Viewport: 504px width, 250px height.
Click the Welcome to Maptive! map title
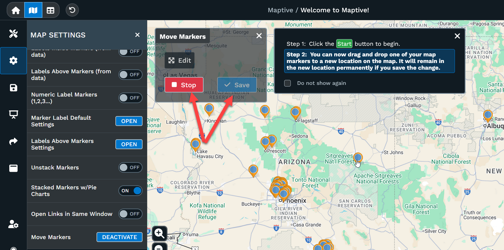(335, 10)
